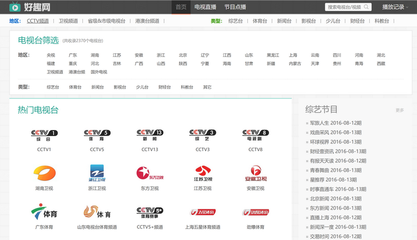Select the Dragon TV red star logo
417x240 pixels.
coord(150,173)
